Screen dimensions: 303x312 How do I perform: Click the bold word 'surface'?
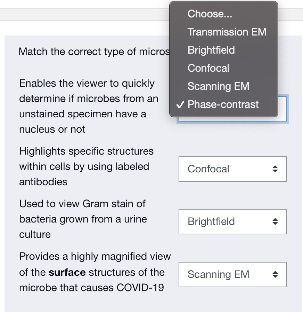pyautogui.click(x=67, y=272)
